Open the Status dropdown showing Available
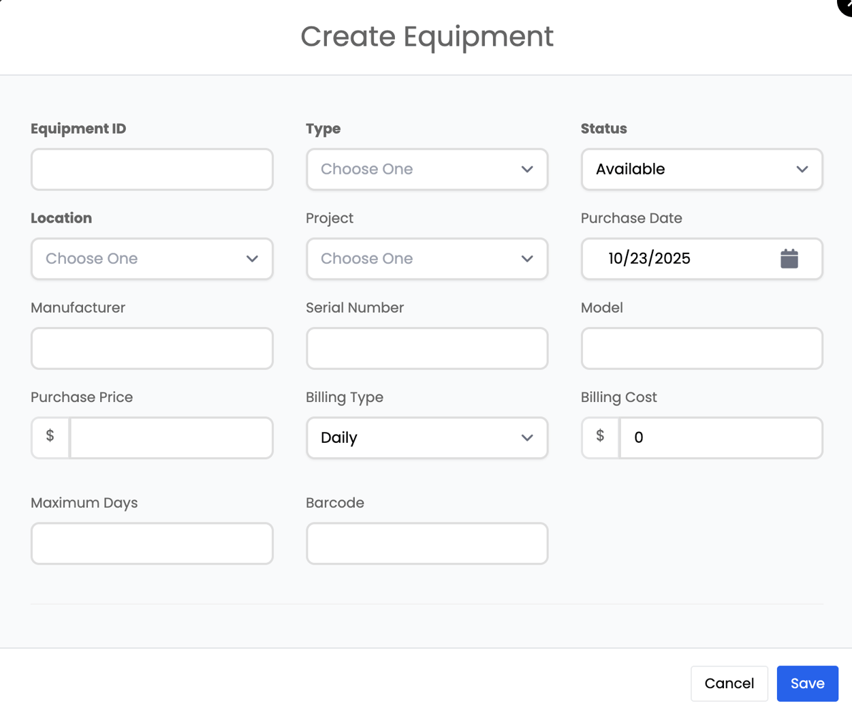 tap(701, 169)
